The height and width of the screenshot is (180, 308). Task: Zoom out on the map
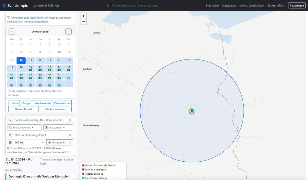point(83,22)
